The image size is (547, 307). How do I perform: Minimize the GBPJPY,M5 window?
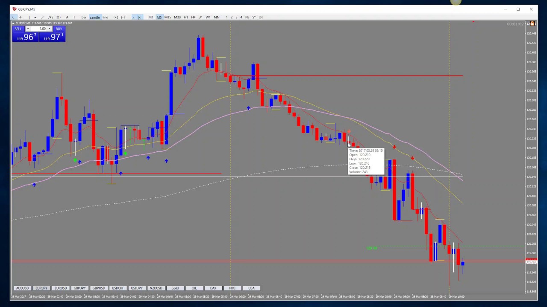505,9
